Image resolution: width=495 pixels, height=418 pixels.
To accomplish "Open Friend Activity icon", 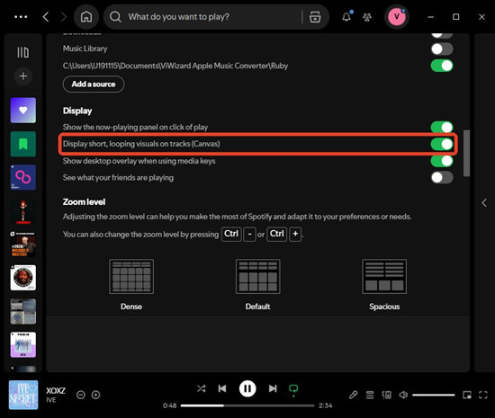I will [x=367, y=17].
